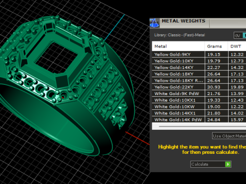Viewport: 246px width, 184px height.
Task: Select the Yellow Gold:18KY R... row
Action: (199, 81)
